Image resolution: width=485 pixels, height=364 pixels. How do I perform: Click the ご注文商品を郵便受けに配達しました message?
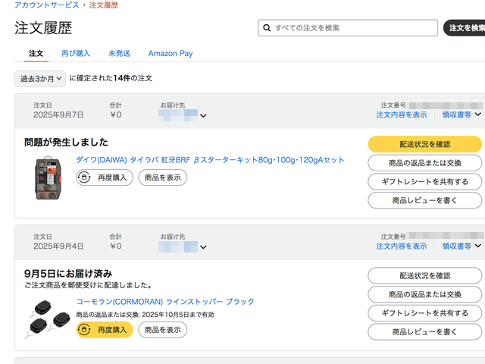click(x=88, y=285)
